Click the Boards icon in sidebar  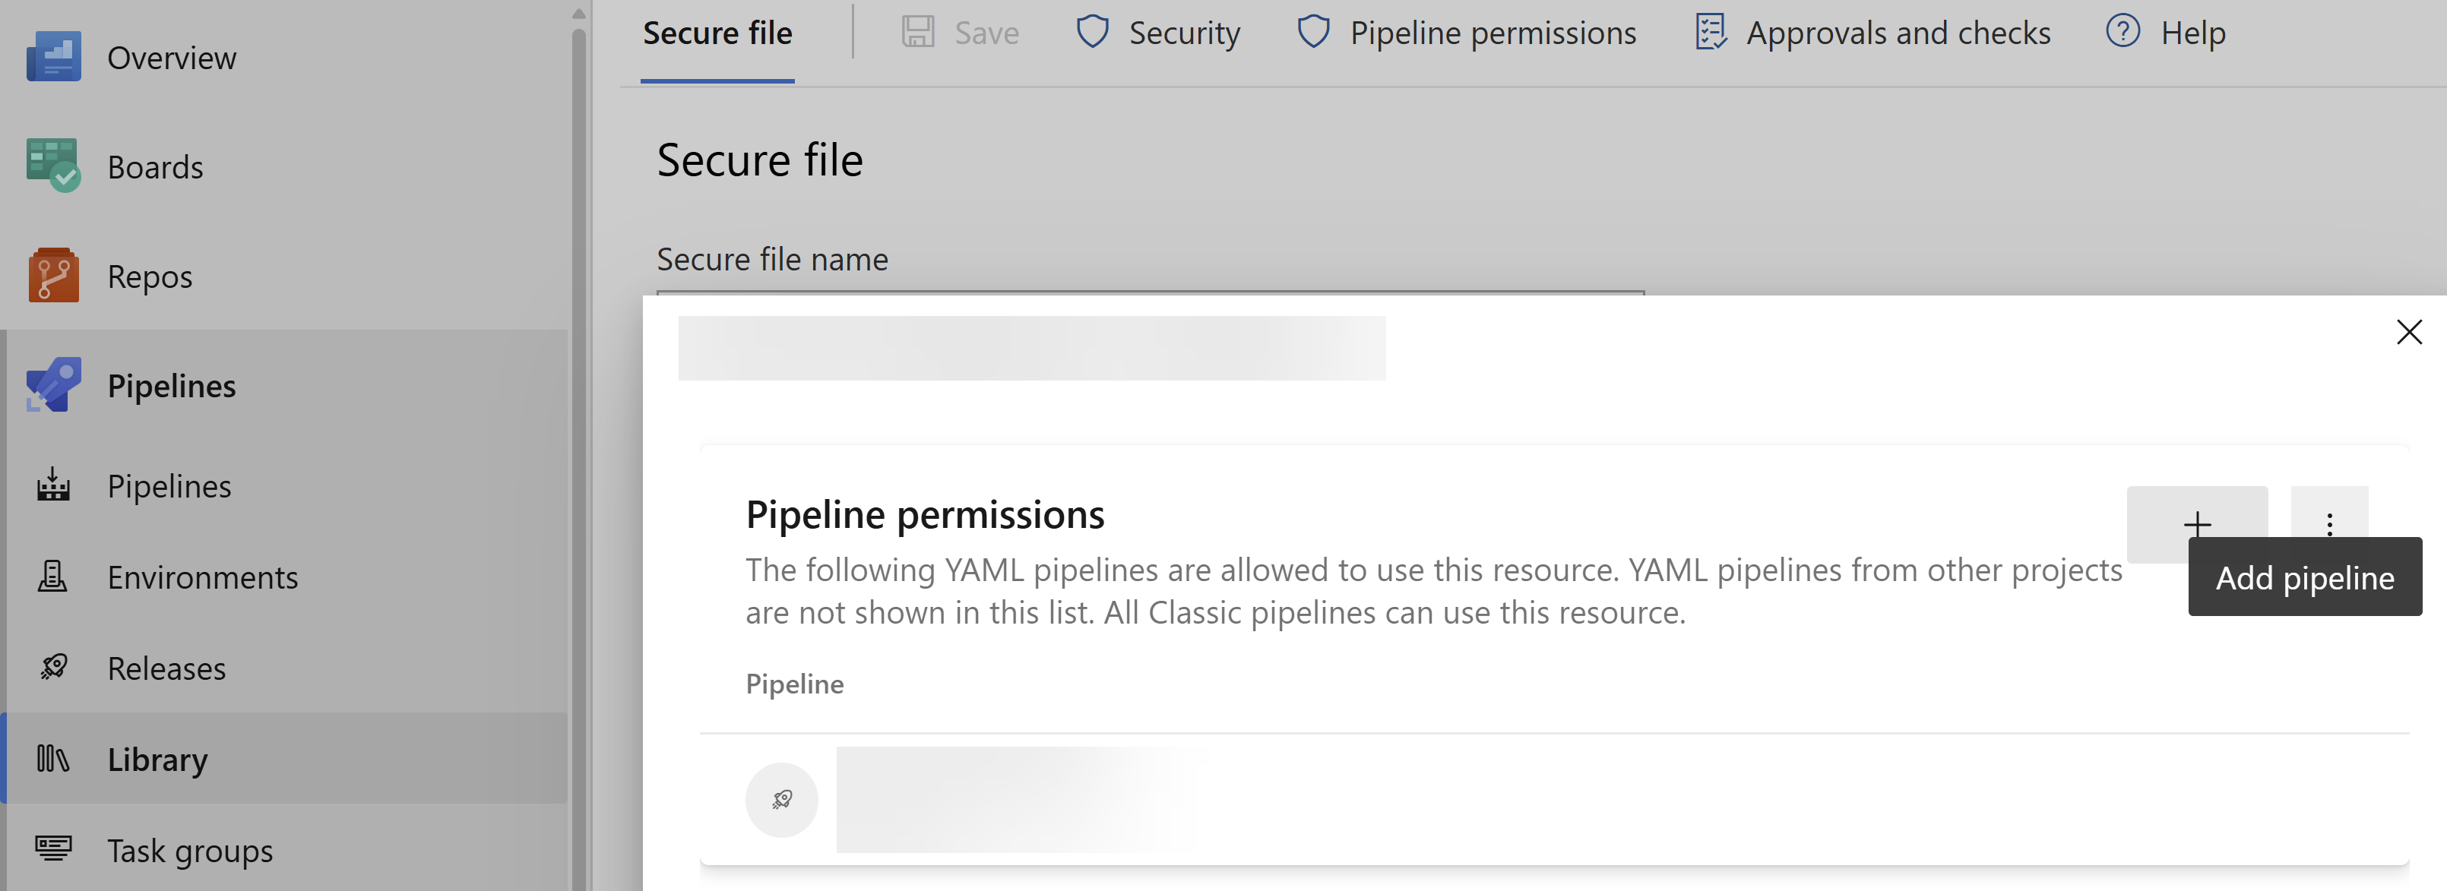tap(53, 166)
